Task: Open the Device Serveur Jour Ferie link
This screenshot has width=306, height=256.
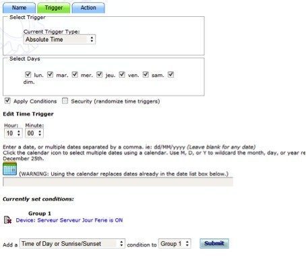Action: [x=69, y=220]
